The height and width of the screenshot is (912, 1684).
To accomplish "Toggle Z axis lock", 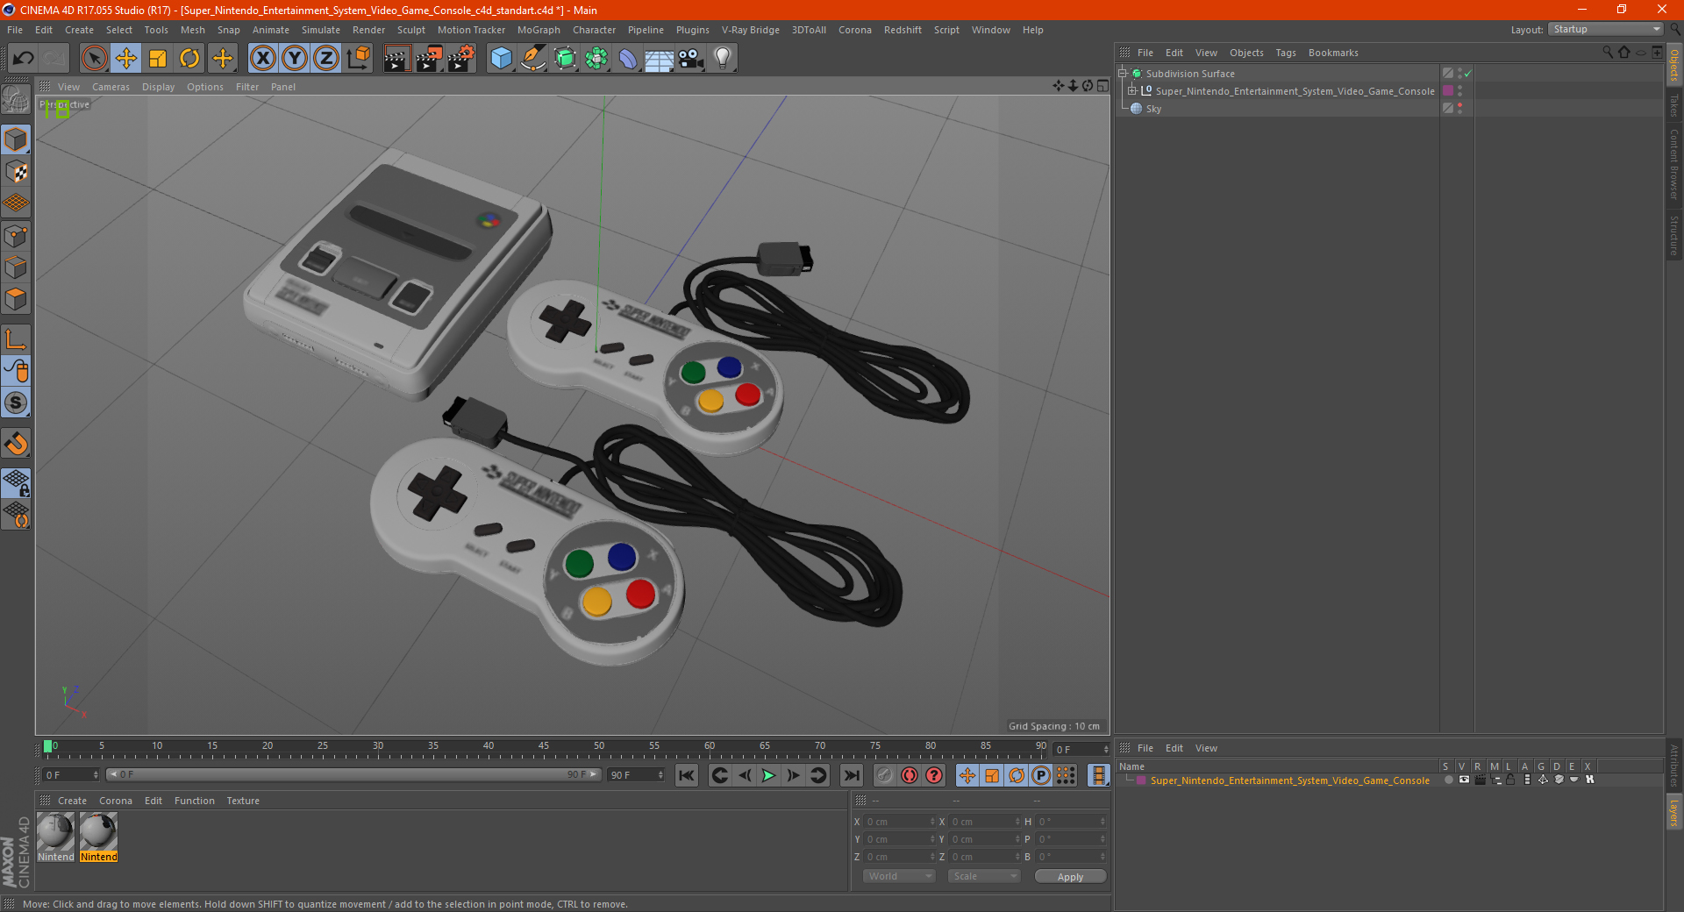I will [x=326, y=59].
